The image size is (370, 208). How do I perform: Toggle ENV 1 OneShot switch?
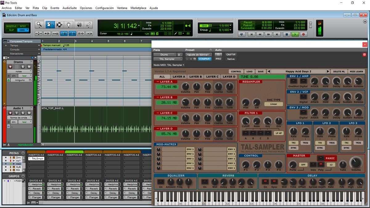[294, 81]
